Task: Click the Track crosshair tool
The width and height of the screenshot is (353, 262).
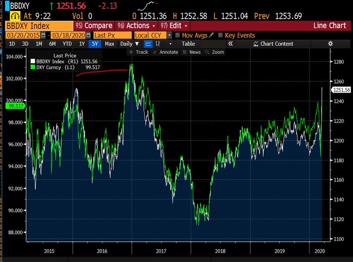Action: pos(139,52)
